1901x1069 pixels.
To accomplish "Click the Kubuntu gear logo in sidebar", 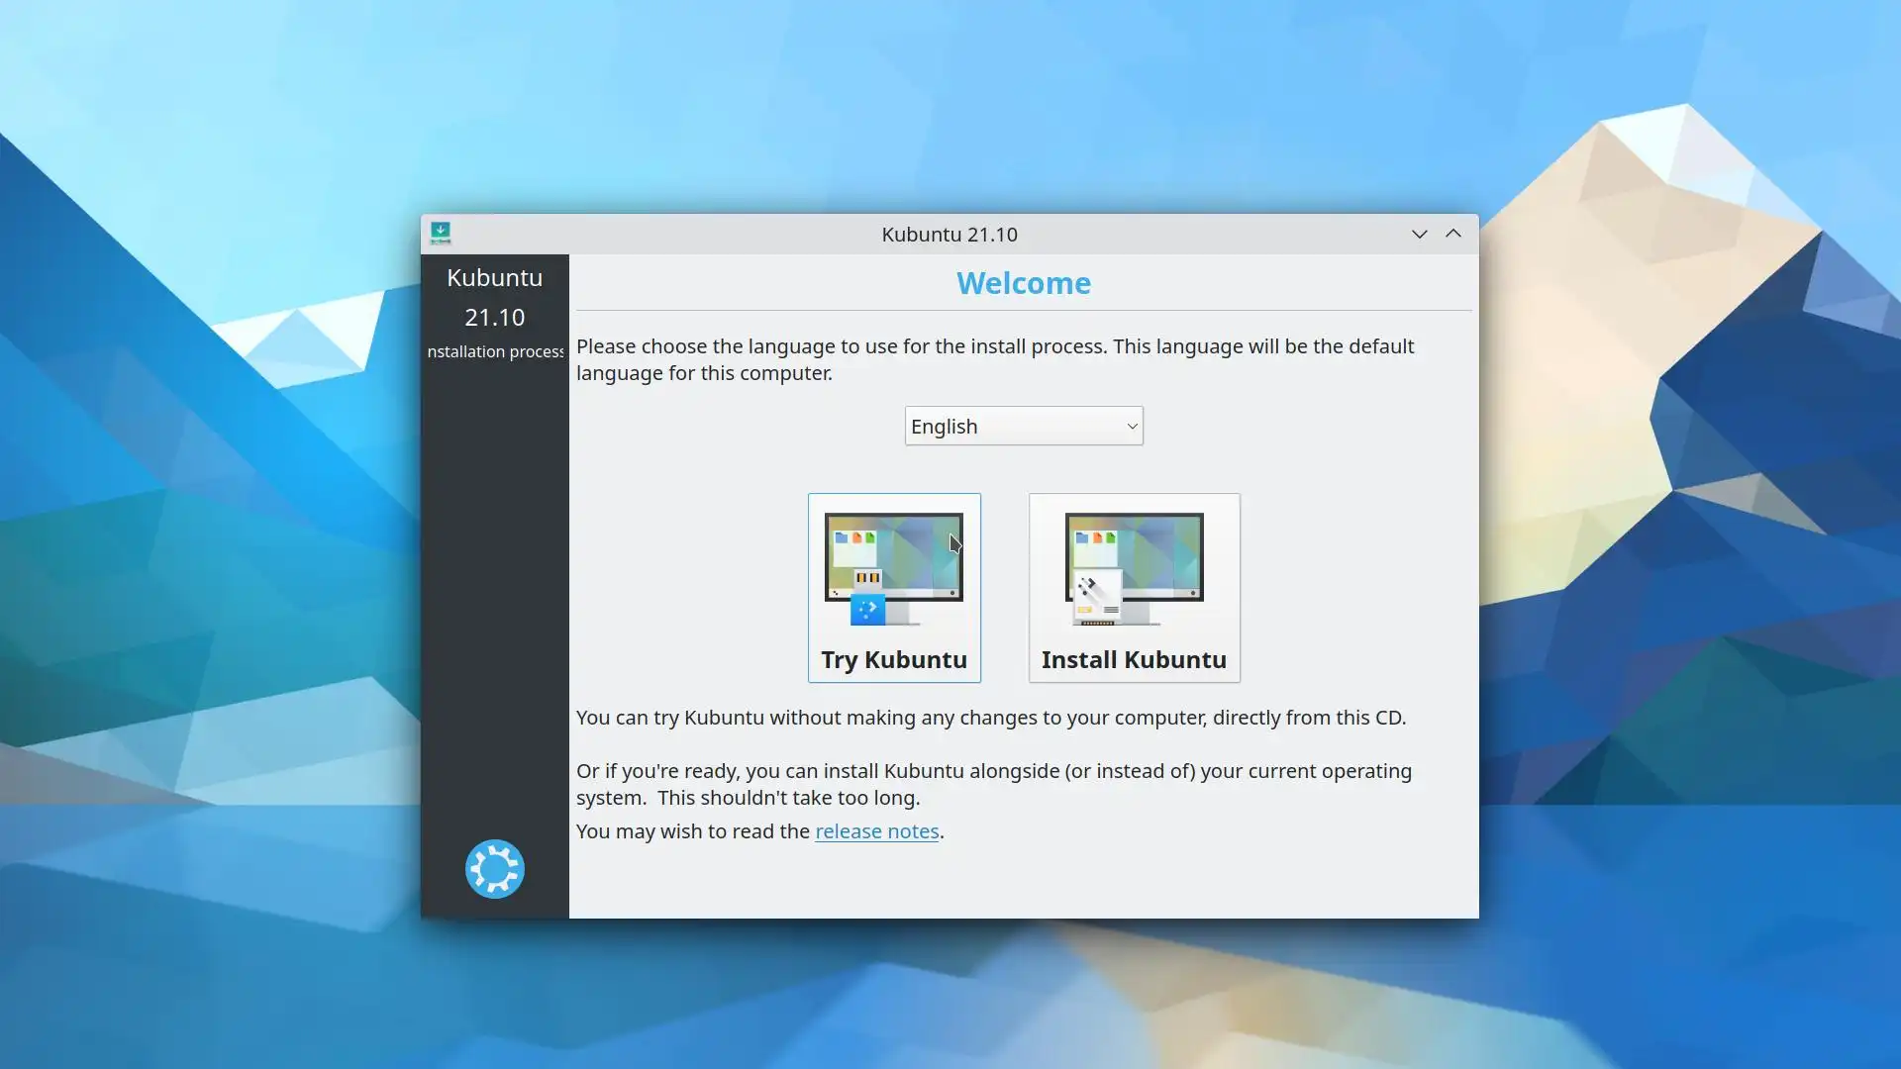I will [x=495, y=869].
